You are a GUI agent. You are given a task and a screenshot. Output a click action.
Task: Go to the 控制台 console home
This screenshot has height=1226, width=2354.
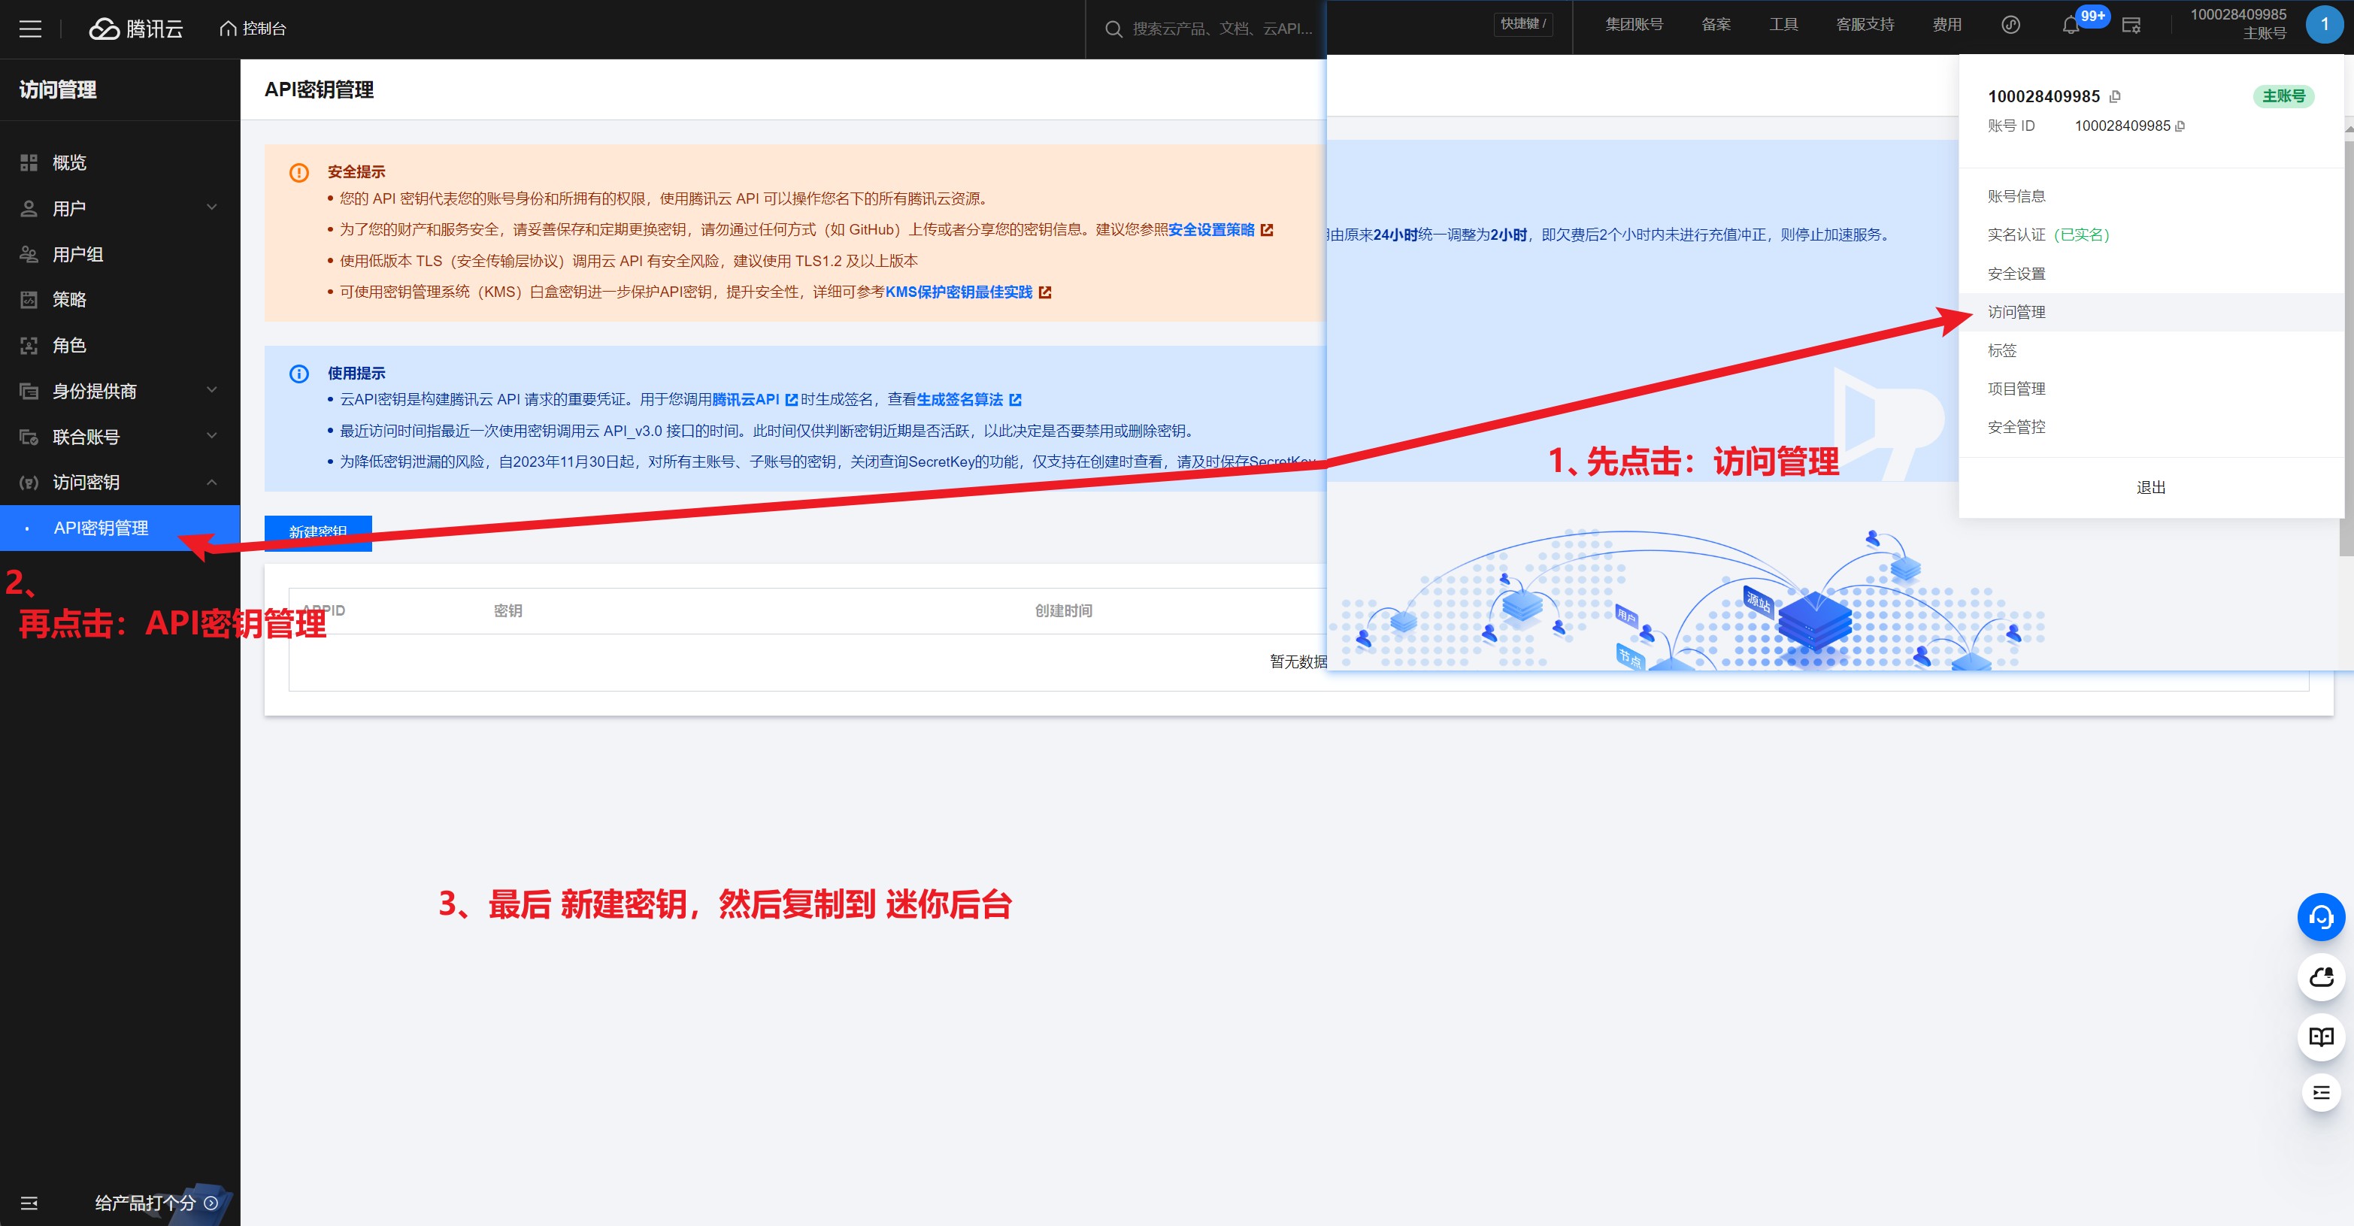253,29
